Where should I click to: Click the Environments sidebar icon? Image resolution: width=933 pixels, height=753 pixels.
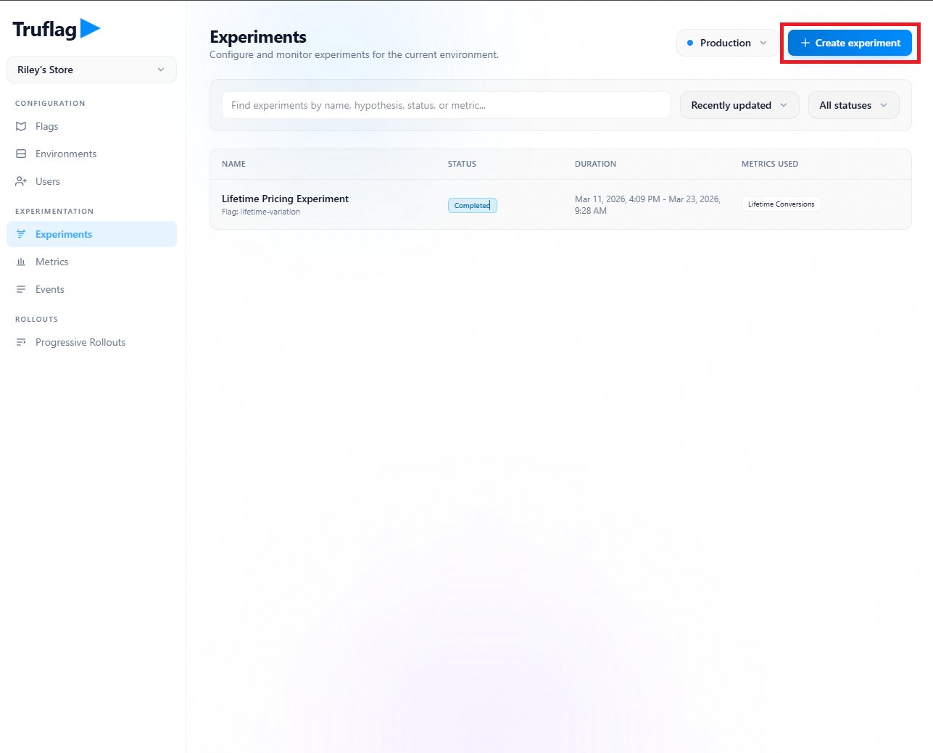tap(21, 154)
